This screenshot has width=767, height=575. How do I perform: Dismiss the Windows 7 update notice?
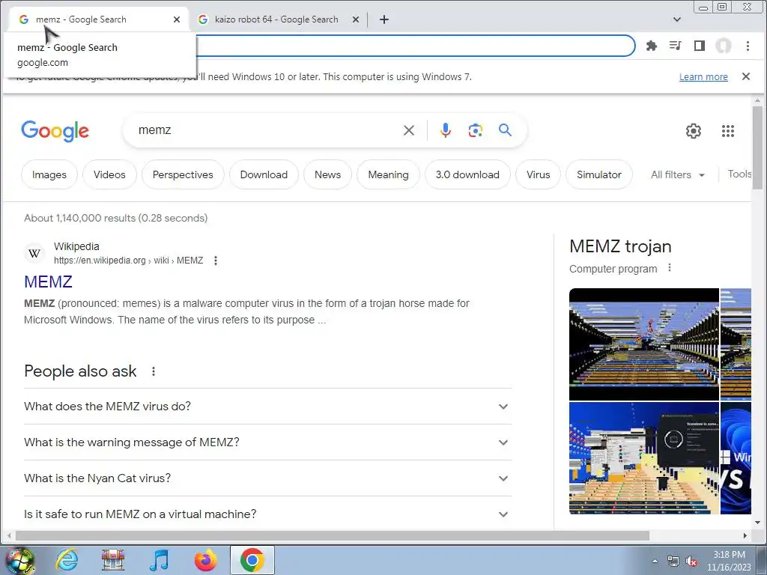click(x=745, y=76)
